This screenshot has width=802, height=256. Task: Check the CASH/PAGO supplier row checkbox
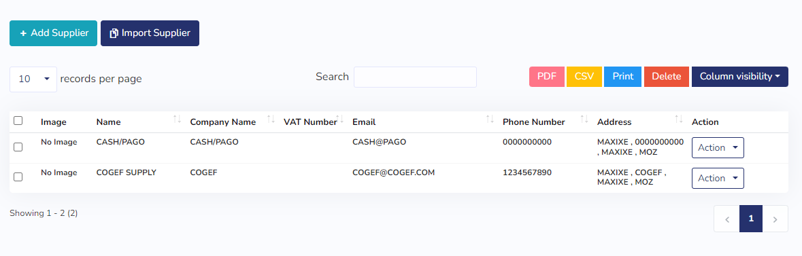click(x=18, y=147)
